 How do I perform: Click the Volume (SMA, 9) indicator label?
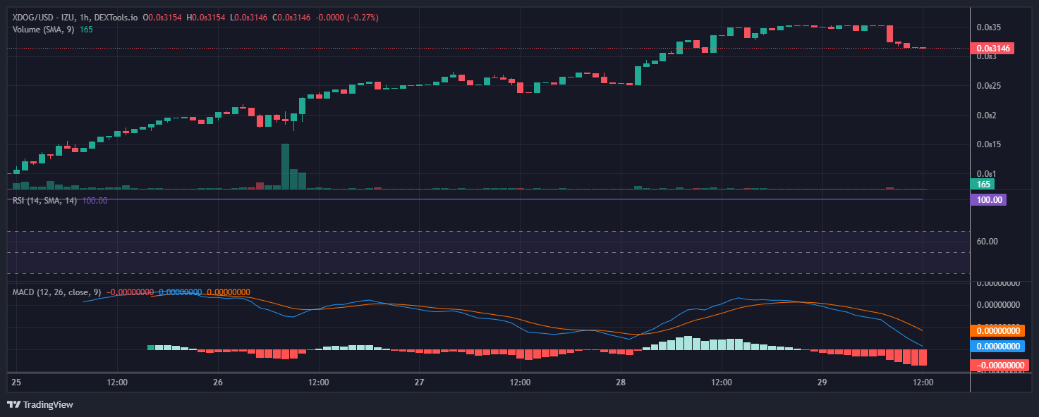tap(44, 30)
